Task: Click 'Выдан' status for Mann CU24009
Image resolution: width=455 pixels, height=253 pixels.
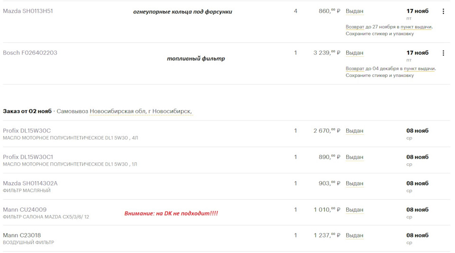Action: [x=355, y=210]
